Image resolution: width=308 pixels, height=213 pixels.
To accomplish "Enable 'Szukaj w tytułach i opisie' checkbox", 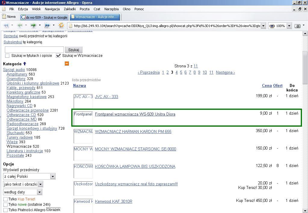I will point(7,56).
